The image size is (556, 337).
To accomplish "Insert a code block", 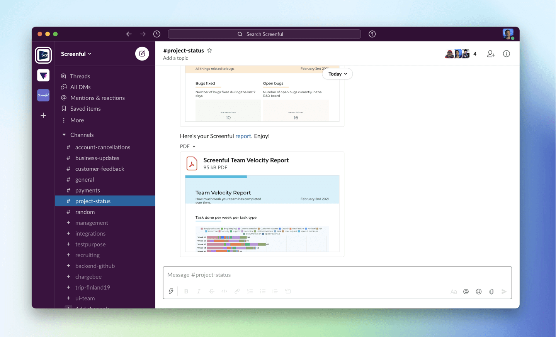I will tap(288, 291).
